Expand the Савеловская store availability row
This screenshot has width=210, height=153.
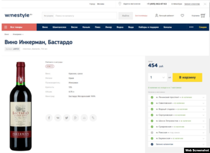pos(177,103)
